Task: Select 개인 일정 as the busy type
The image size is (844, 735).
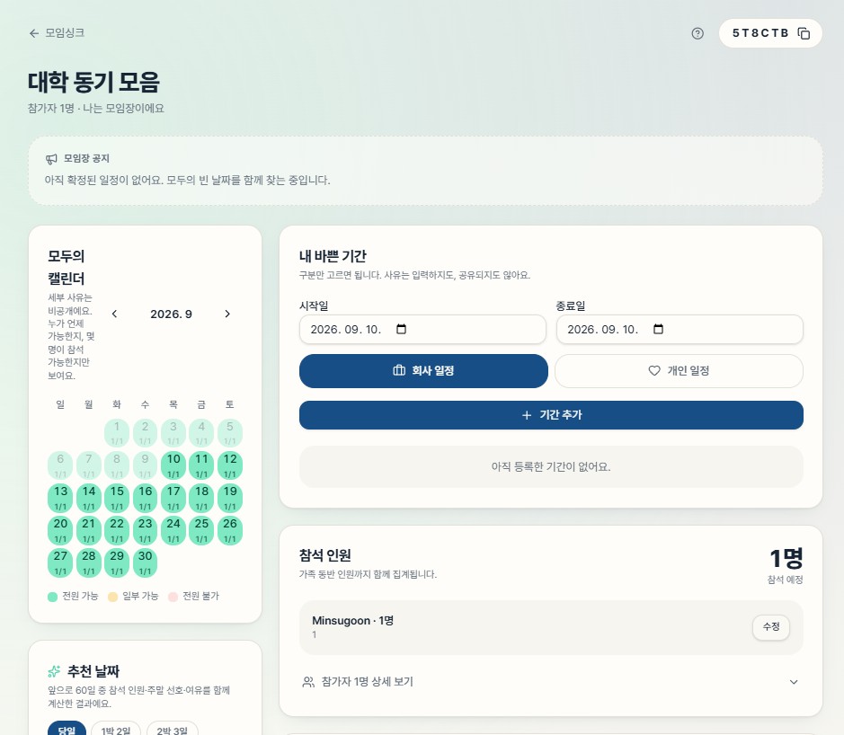Action: (x=679, y=371)
